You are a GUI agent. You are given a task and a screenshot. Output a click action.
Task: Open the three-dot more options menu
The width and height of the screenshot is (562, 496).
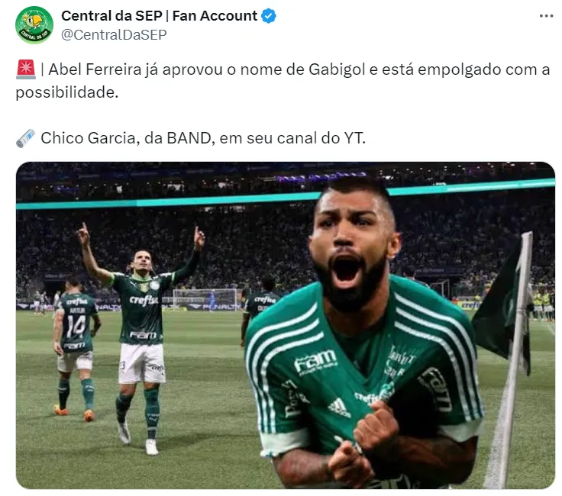pos(546,16)
